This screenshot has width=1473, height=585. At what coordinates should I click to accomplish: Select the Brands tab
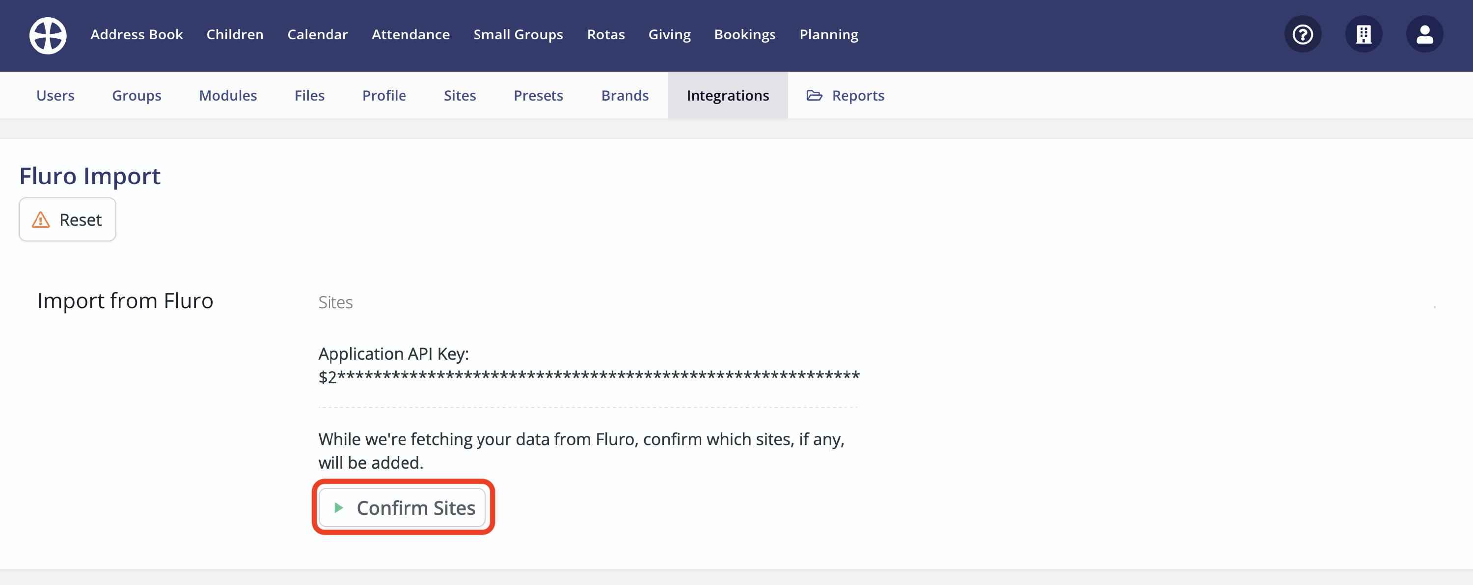point(625,95)
